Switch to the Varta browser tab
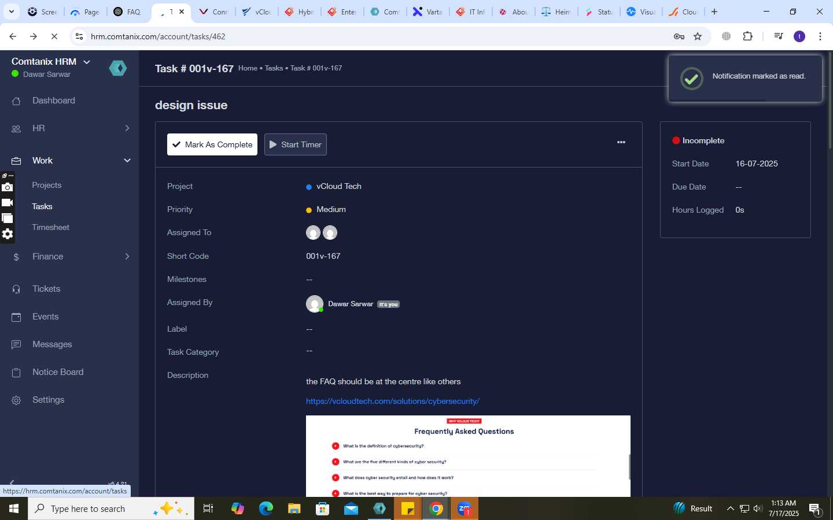The image size is (833, 520). click(x=427, y=12)
